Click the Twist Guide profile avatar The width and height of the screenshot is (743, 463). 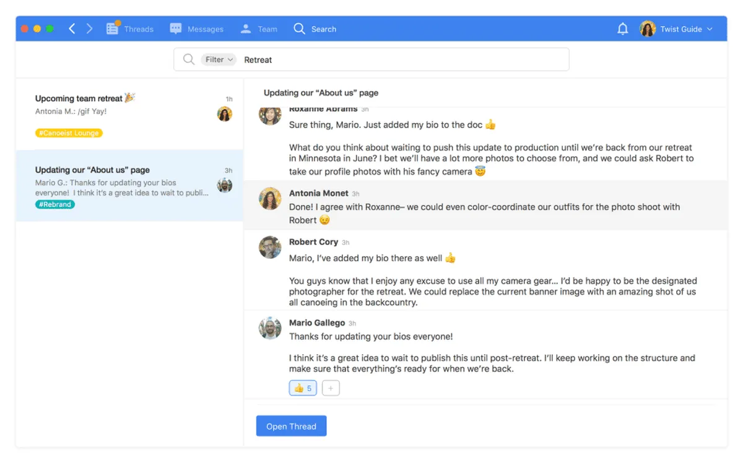[648, 29]
